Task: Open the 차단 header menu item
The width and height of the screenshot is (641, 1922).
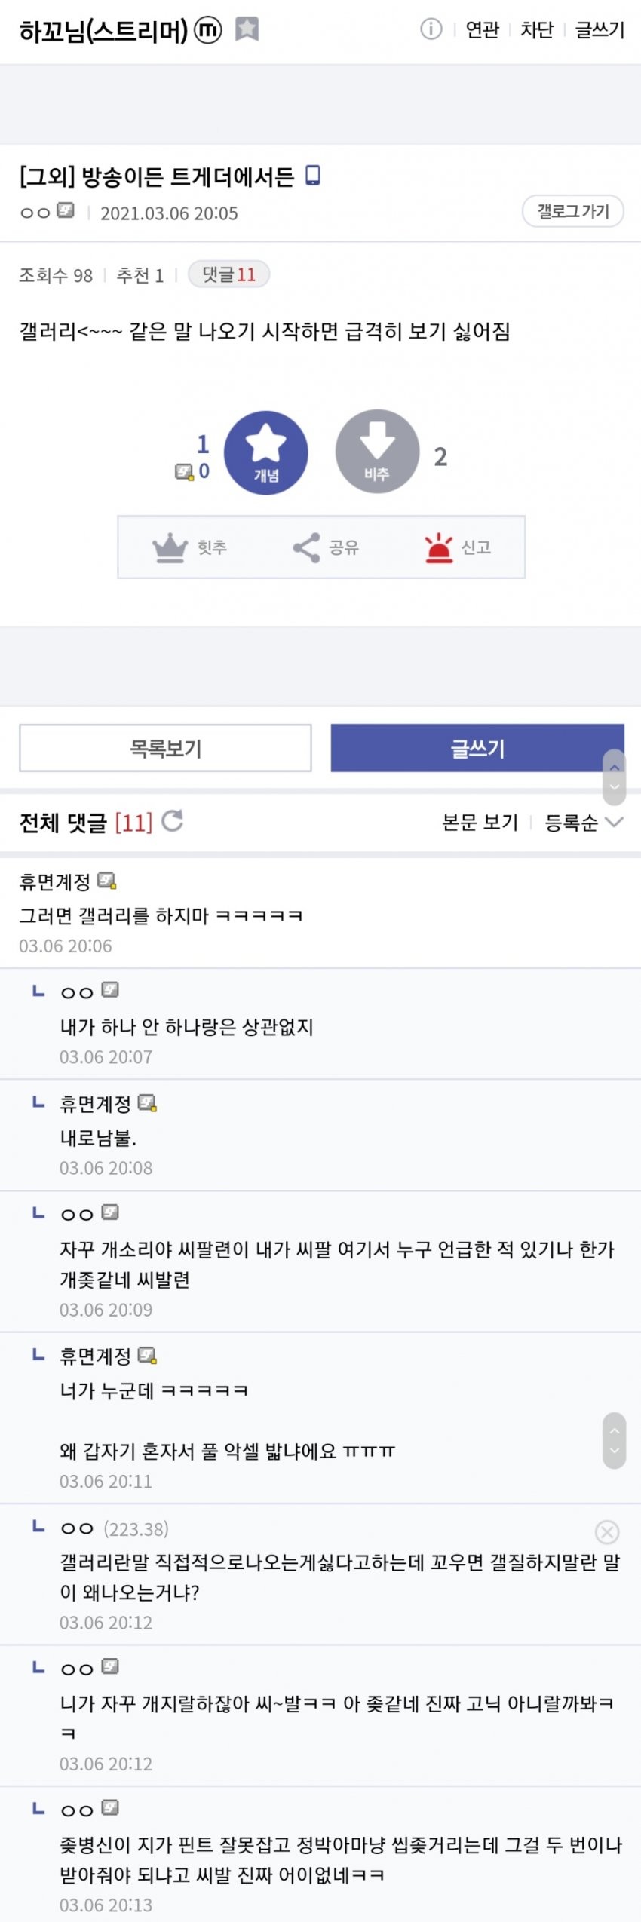Action: 537,29
